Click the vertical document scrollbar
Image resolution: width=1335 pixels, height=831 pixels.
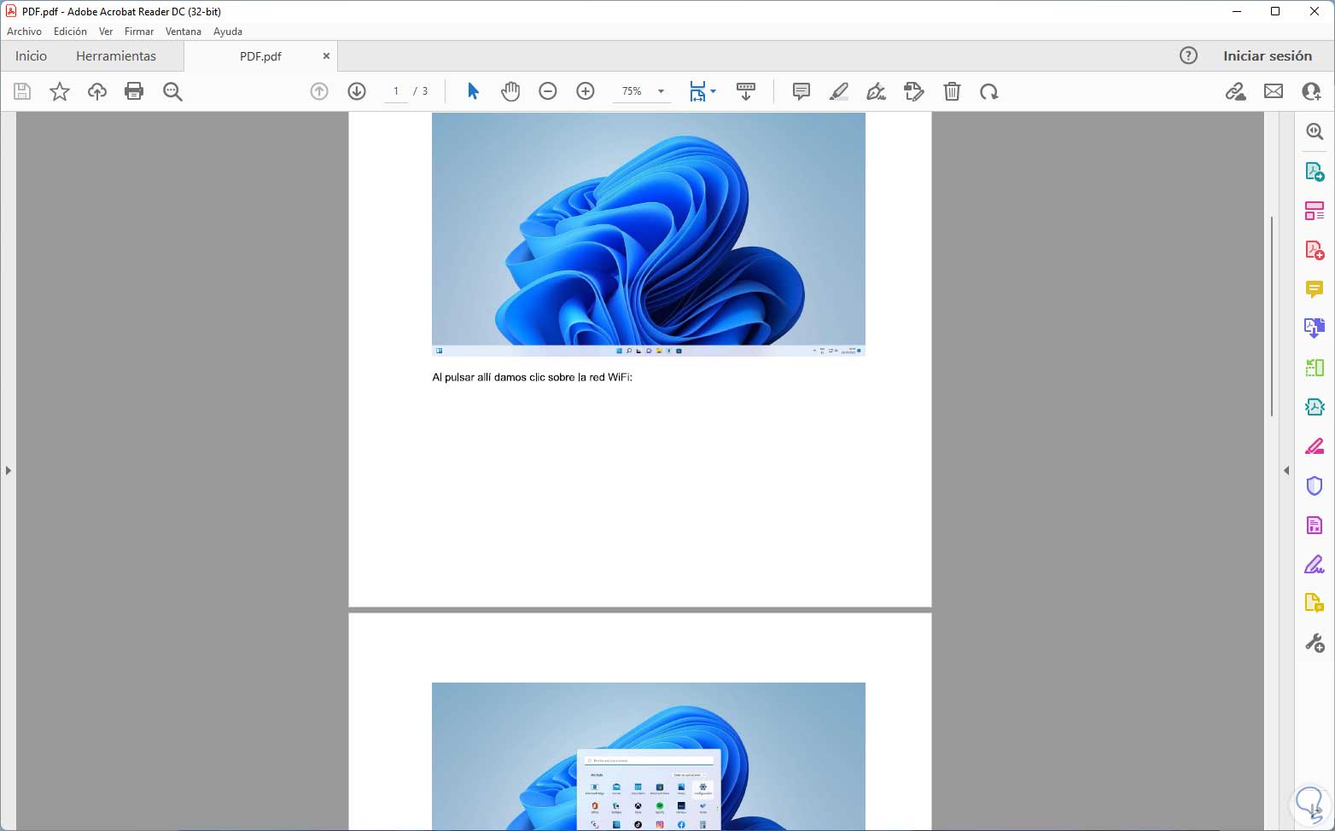click(1272, 316)
